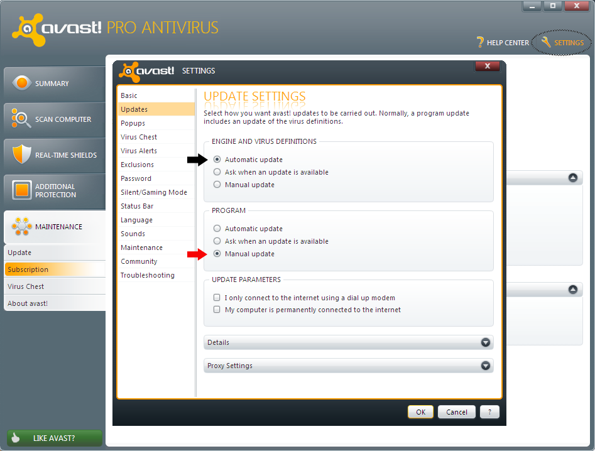Click the Maintenance gears icon
The width and height of the screenshot is (595, 451).
21,226
